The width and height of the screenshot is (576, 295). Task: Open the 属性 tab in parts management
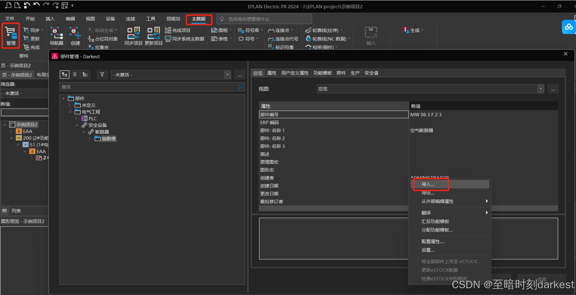pyautogui.click(x=272, y=73)
